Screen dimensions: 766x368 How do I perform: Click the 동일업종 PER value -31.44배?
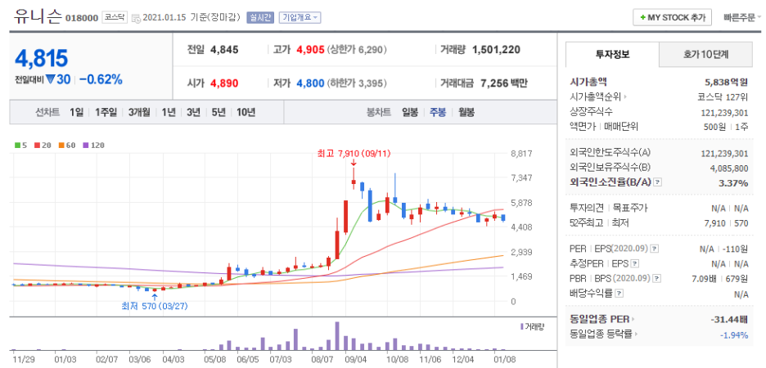[x=730, y=320]
